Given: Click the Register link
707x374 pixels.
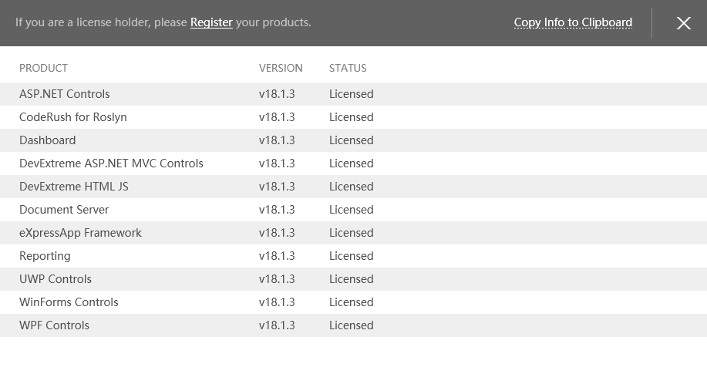Looking at the screenshot, I should (x=211, y=22).
